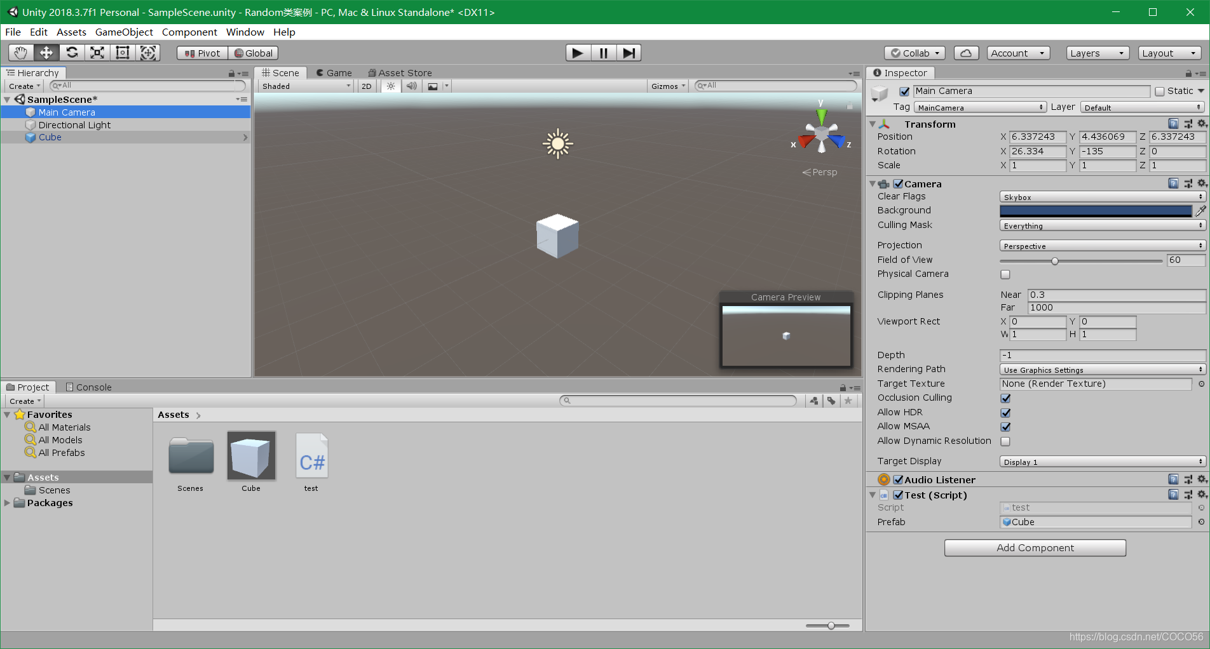The image size is (1210, 649).
Task: Click the Background color swatch
Action: click(1096, 211)
